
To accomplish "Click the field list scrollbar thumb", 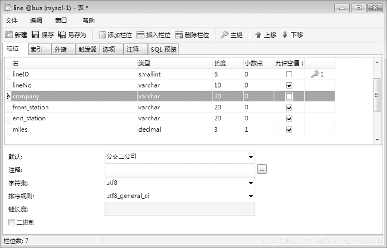I will pos(377,95).
